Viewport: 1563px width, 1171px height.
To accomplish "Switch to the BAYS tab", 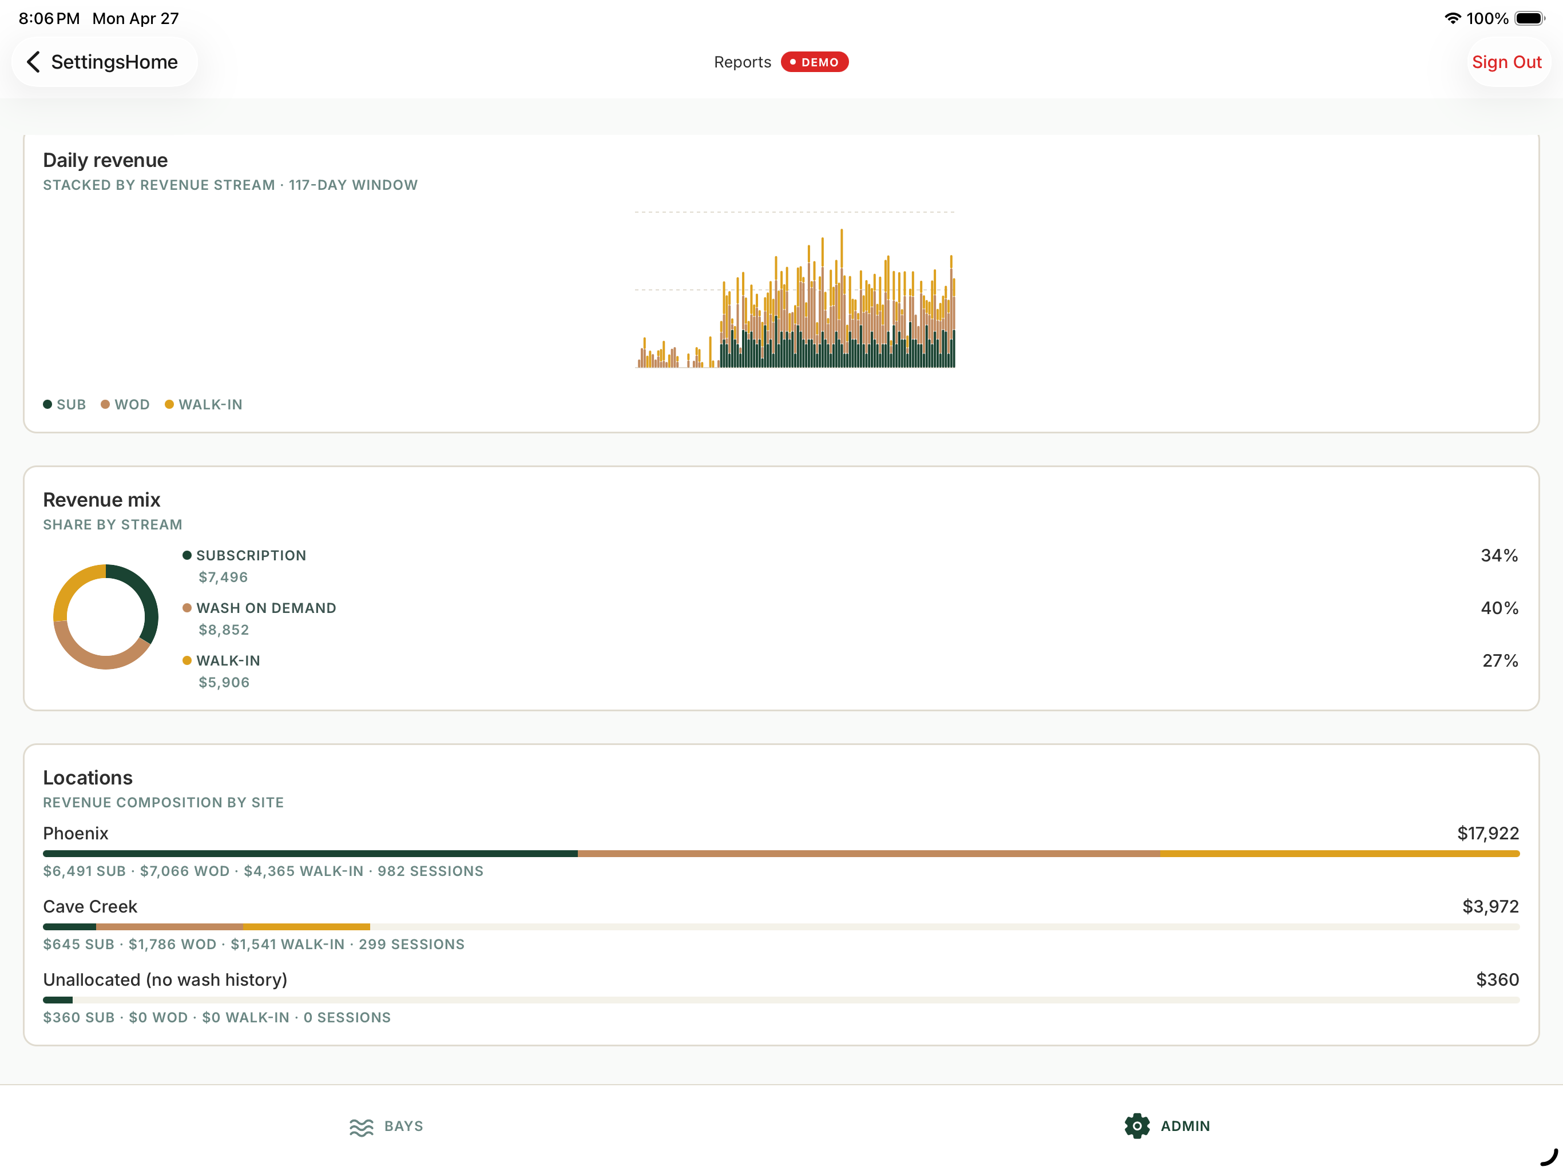I will [x=387, y=1126].
